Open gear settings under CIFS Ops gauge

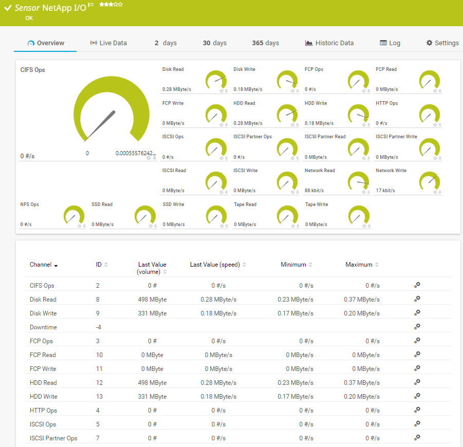click(149, 158)
